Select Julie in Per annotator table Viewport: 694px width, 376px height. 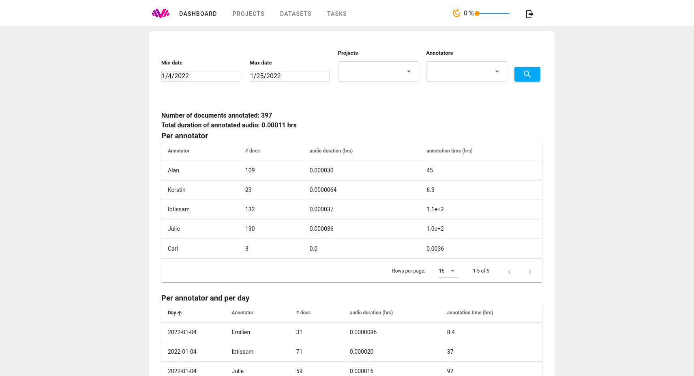point(174,229)
